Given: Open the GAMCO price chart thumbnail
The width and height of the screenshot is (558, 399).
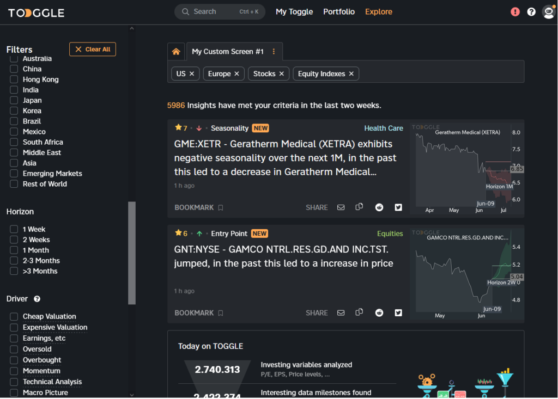Looking at the screenshot, I should click(x=467, y=273).
